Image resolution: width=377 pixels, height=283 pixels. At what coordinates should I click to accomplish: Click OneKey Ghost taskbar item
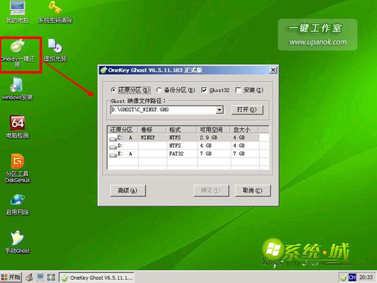point(96,278)
